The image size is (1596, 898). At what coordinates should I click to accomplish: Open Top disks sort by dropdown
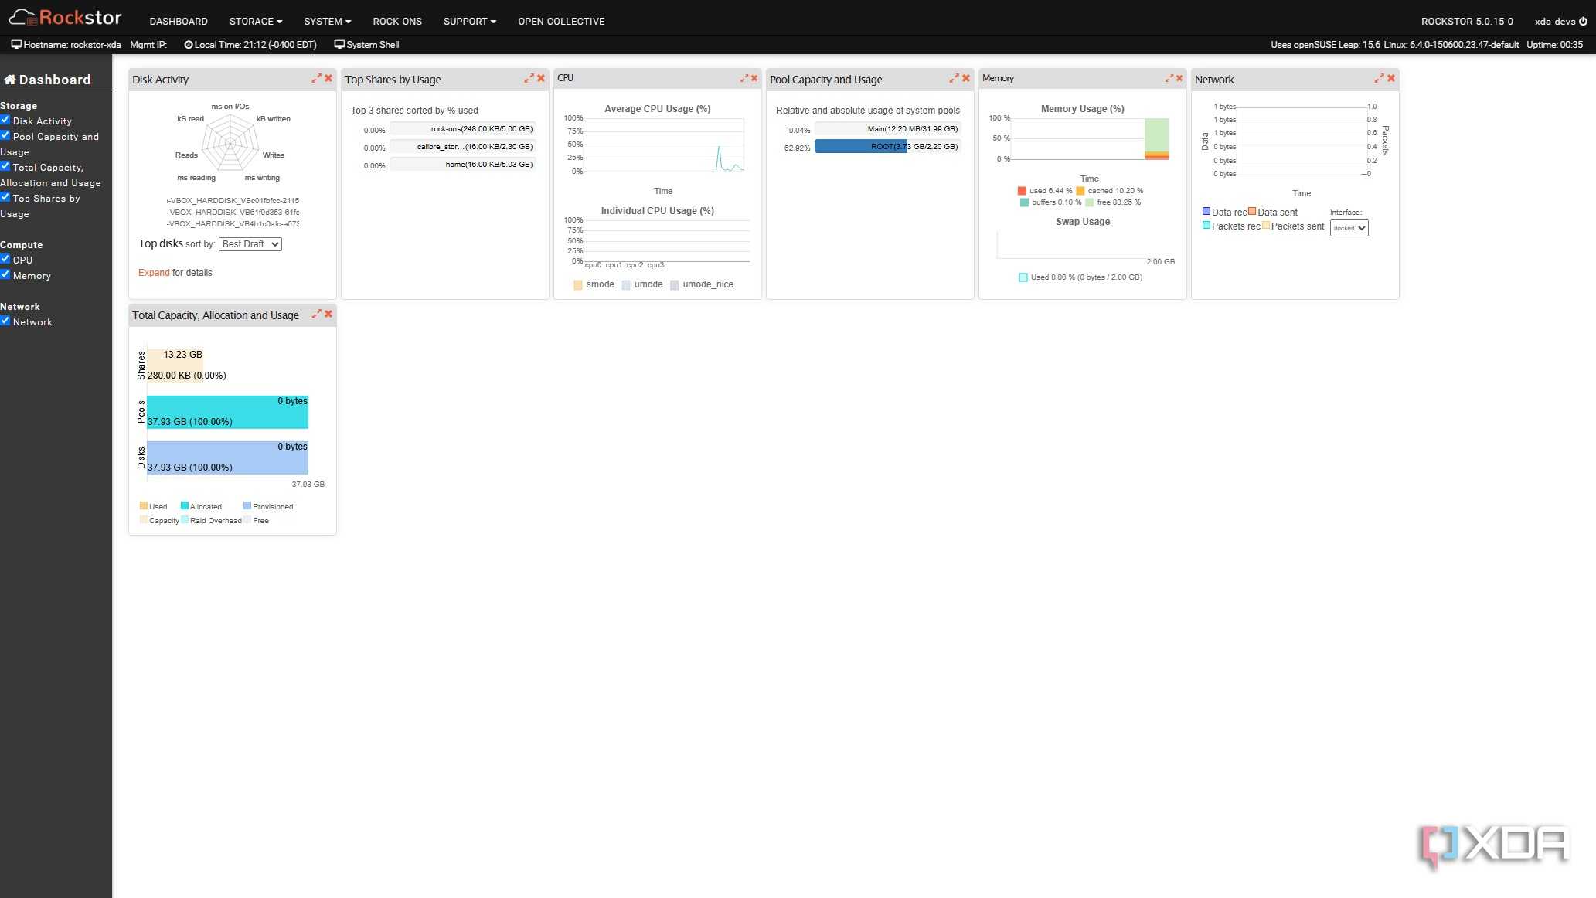tap(250, 244)
